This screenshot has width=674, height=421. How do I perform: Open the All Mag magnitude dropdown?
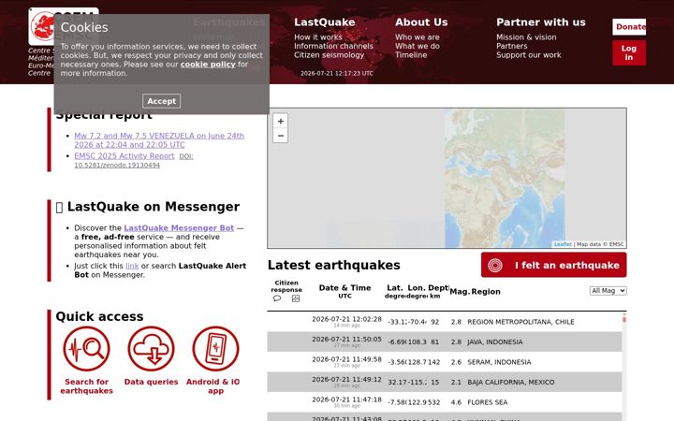point(608,291)
